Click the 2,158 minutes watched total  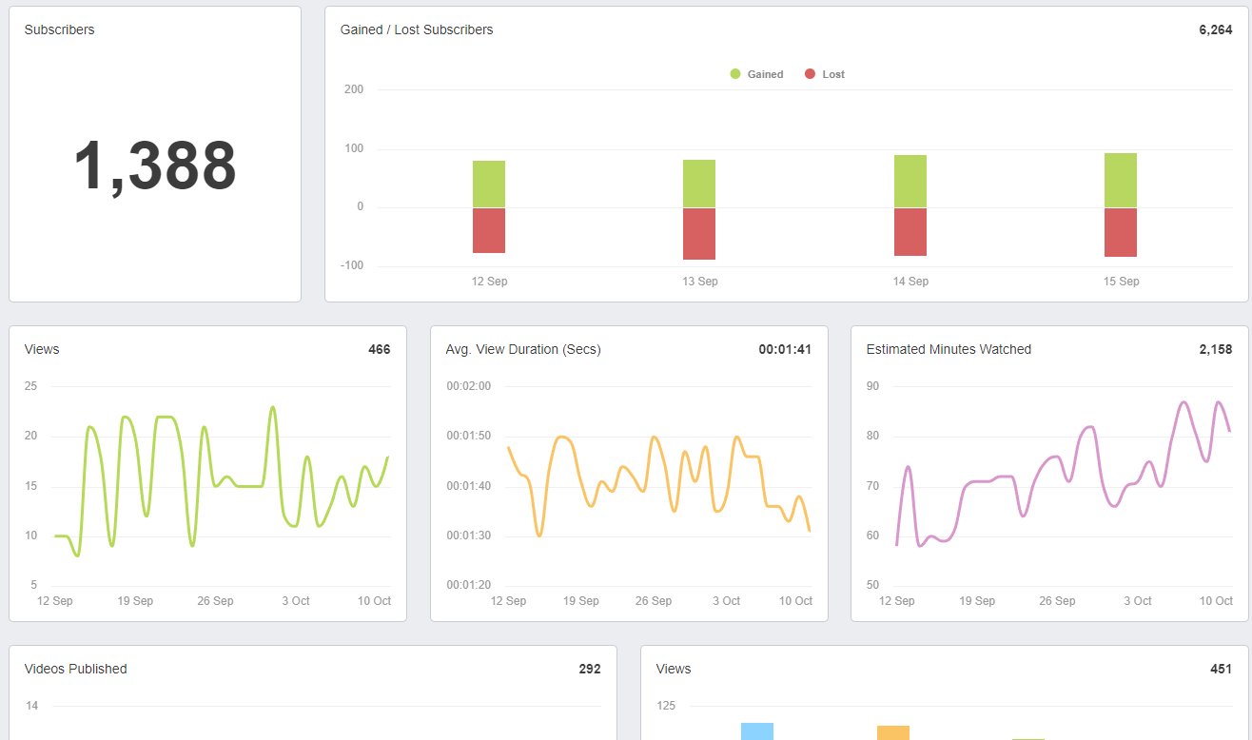tap(1215, 349)
